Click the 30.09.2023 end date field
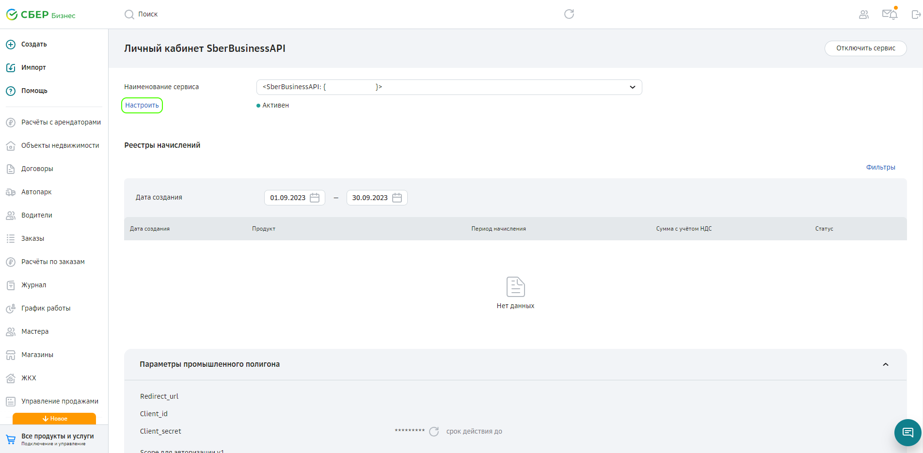 click(x=377, y=198)
